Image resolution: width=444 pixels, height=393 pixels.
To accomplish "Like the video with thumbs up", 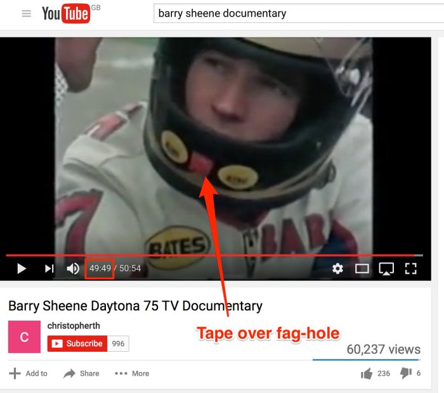I will [x=367, y=373].
